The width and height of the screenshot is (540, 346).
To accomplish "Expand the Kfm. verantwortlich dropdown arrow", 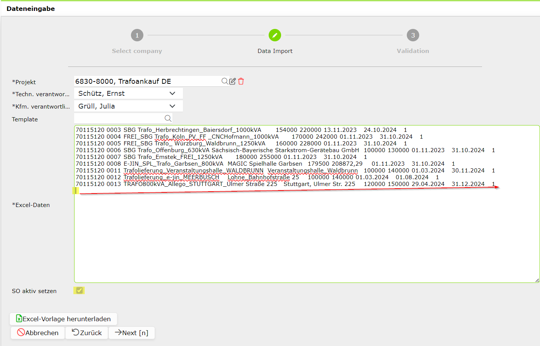I will 172,106.
